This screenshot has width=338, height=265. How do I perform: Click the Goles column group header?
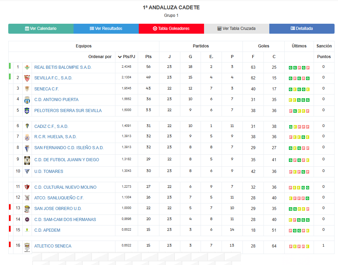(x=263, y=46)
